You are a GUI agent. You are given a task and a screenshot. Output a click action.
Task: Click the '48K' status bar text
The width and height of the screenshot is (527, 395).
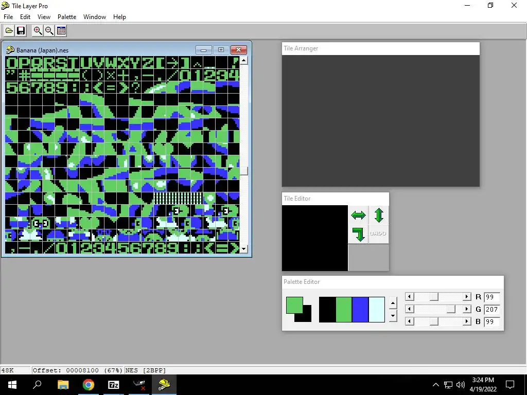tap(7, 370)
